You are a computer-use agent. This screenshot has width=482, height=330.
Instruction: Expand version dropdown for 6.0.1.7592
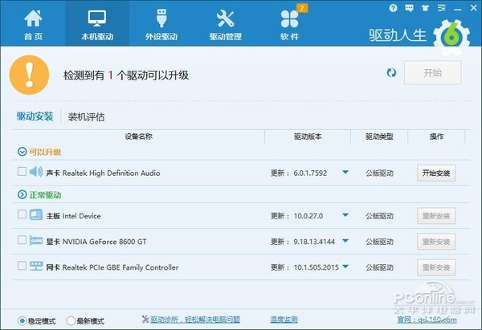pos(345,172)
